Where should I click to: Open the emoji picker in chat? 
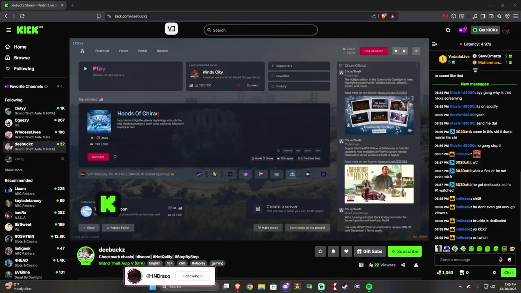coord(510,260)
